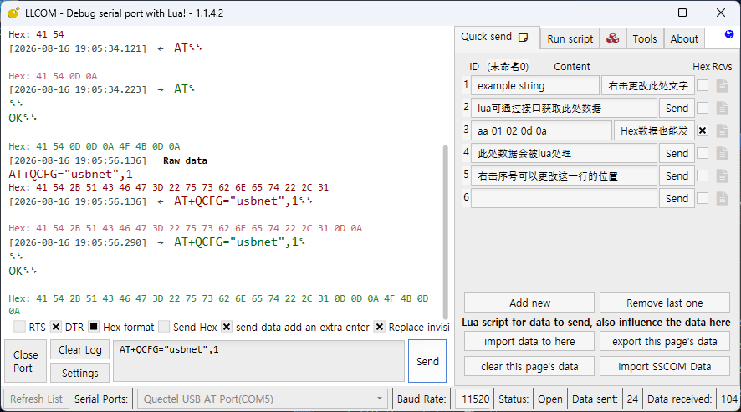Check Hex box for row 4
Screen dimensions: 741x412
(x=703, y=153)
